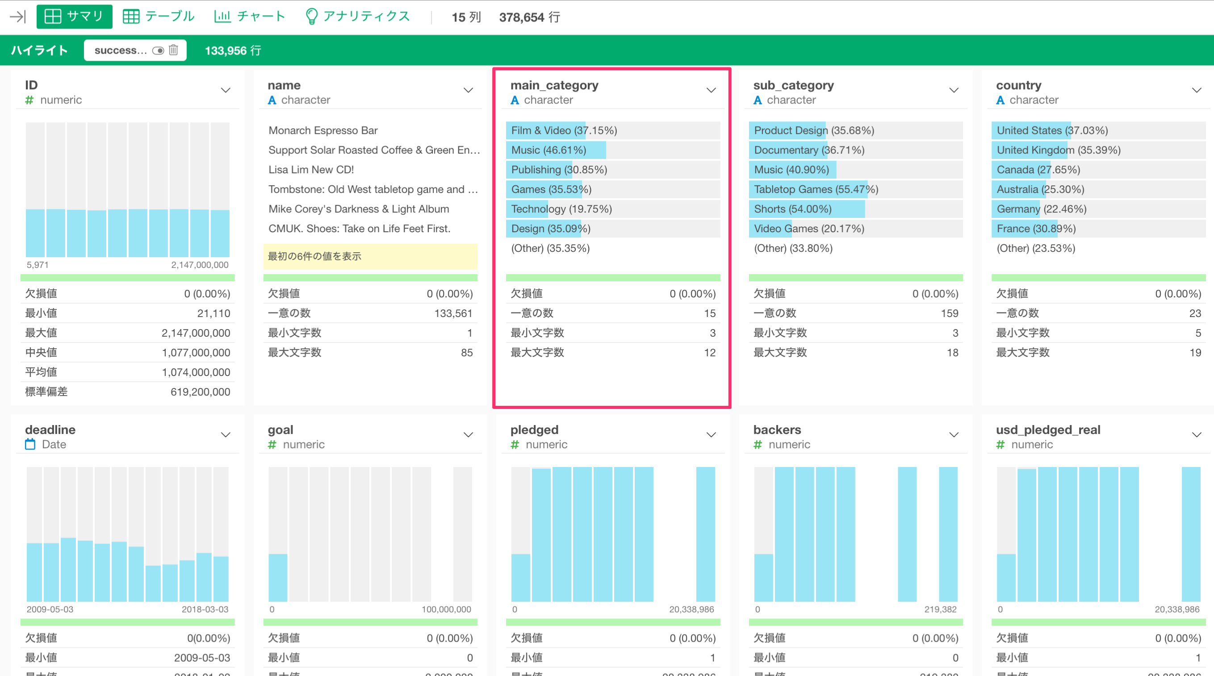
Task: Click the deadline calendar type icon
Action: [30, 444]
